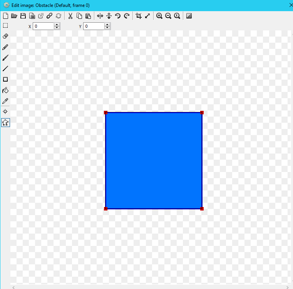Click the horizontal scrollbar right arrow
The width and height of the screenshot is (293, 289).
coord(287,287)
